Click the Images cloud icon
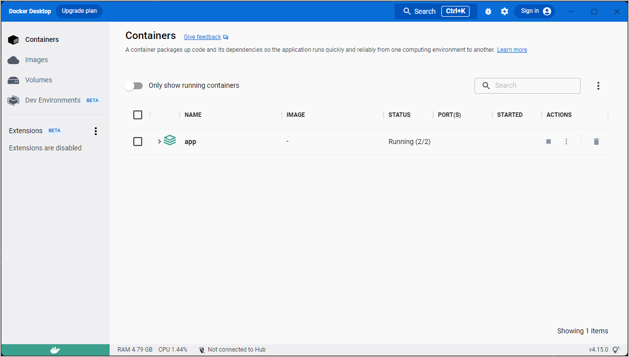629x357 pixels. pos(13,60)
